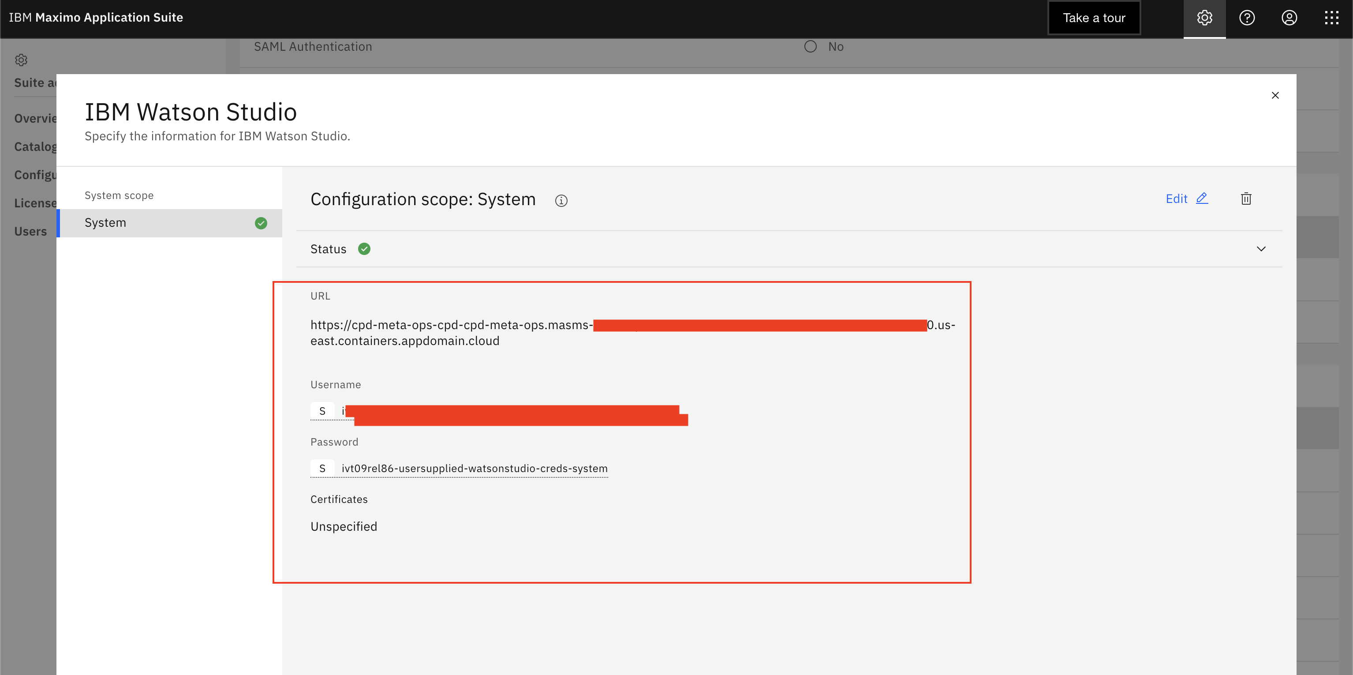Open Catalog in the left sidebar
Viewport: 1353px width, 675px height.
35,146
